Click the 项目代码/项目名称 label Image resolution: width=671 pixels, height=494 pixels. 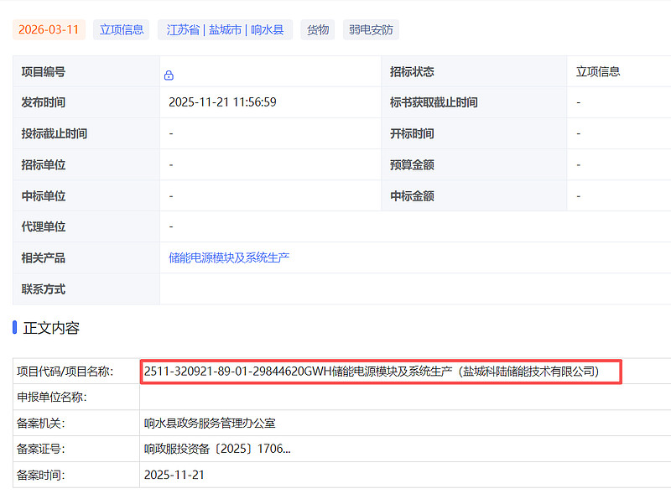coord(65,372)
